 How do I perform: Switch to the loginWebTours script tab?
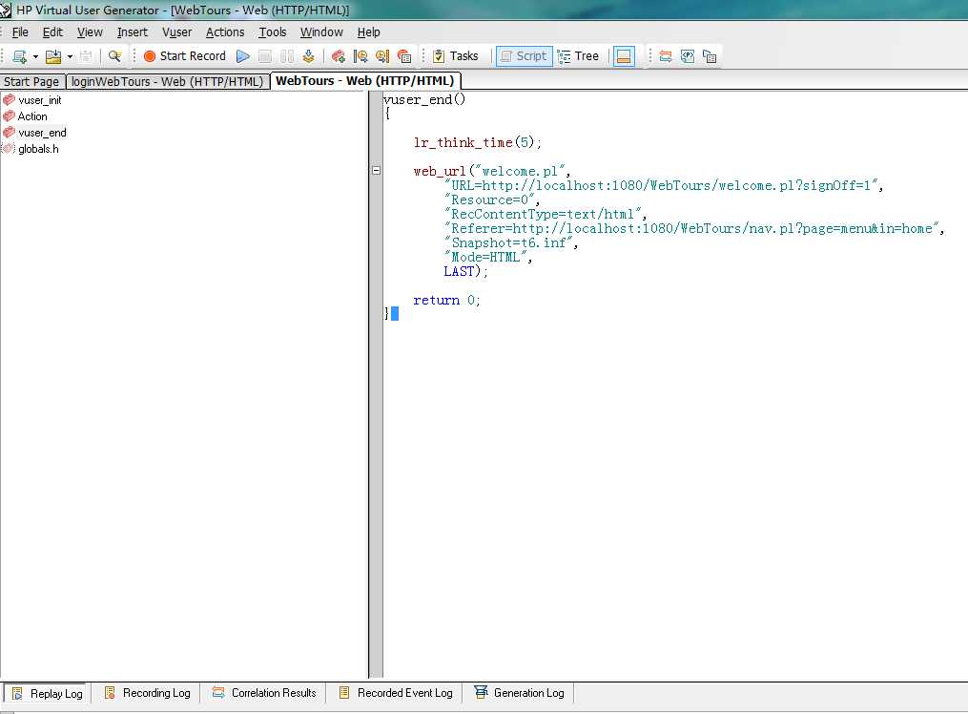[167, 81]
